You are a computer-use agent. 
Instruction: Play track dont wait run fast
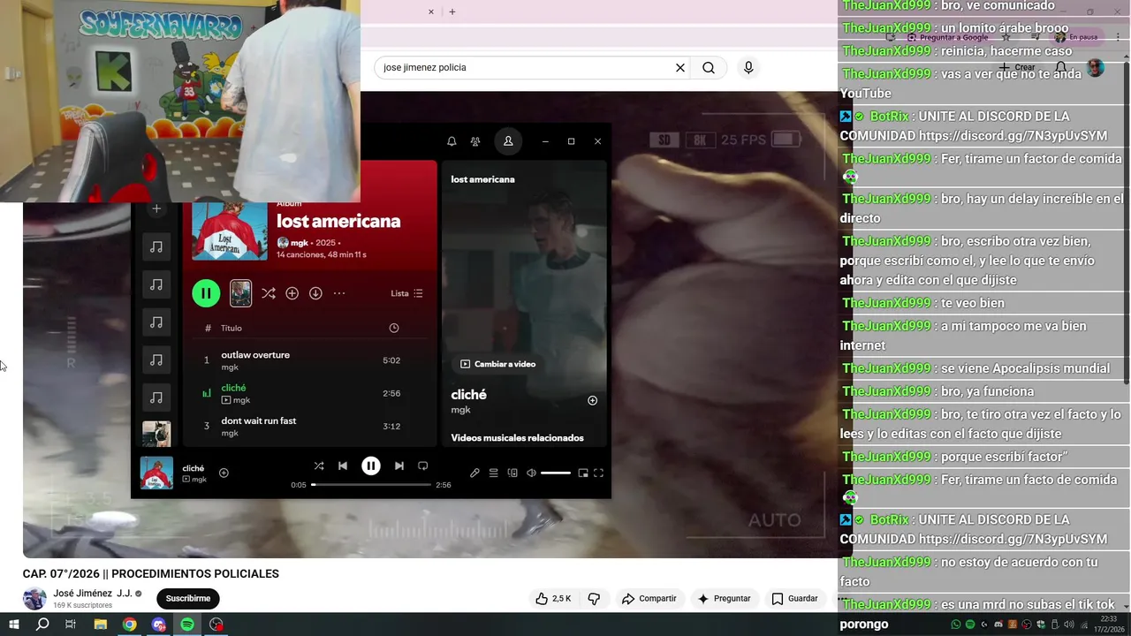pyautogui.click(x=309, y=426)
